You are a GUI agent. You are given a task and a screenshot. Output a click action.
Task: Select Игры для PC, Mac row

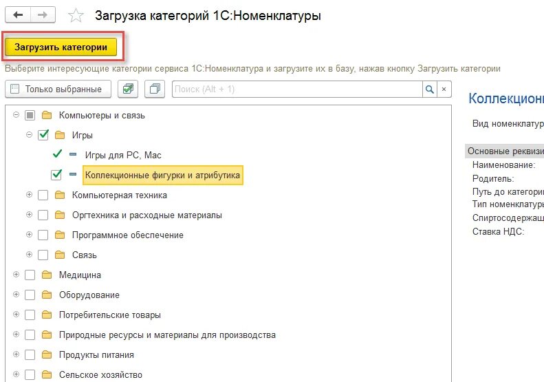[123, 155]
